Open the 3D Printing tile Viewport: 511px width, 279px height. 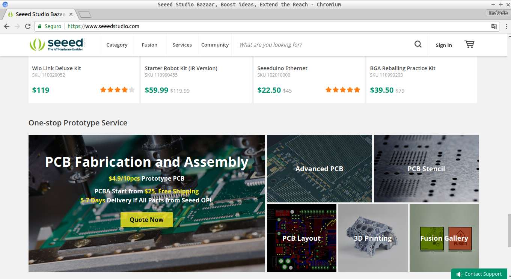click(x=373, y=238)
